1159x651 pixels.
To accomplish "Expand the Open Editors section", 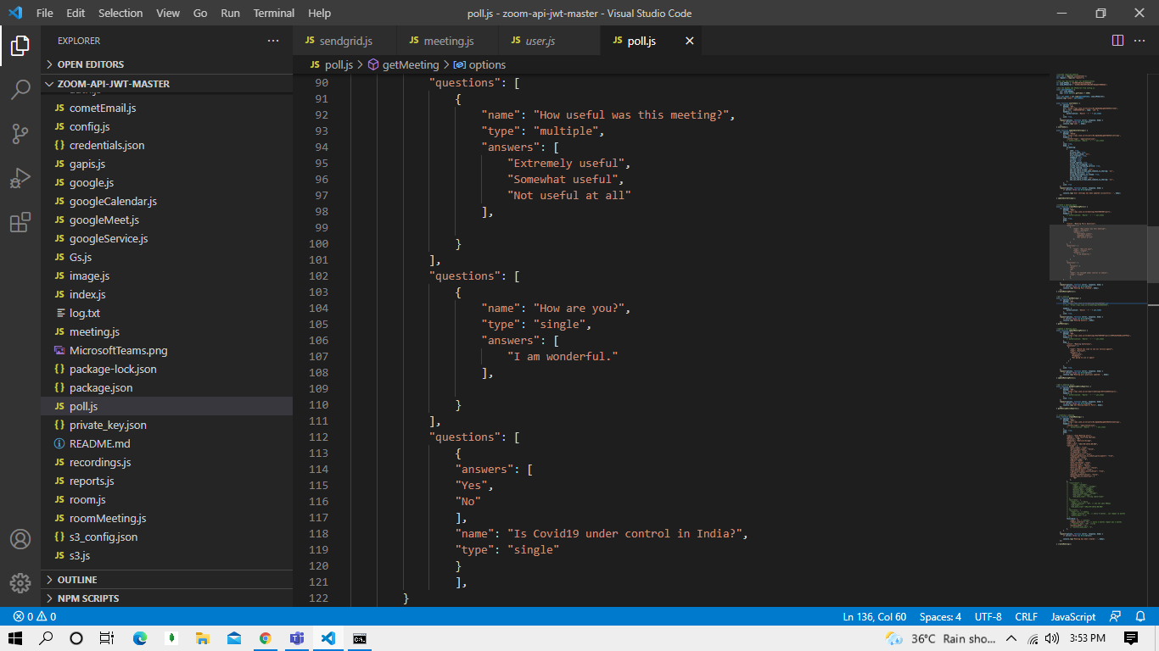I will tap(90, 64).
